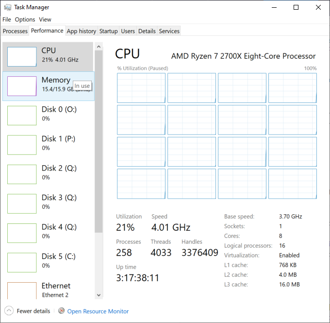Open the Services tab

[x=169, y=31]
